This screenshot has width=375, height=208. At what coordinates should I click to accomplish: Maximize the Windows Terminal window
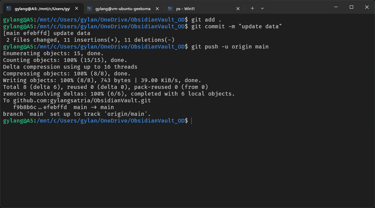point(351,7)
